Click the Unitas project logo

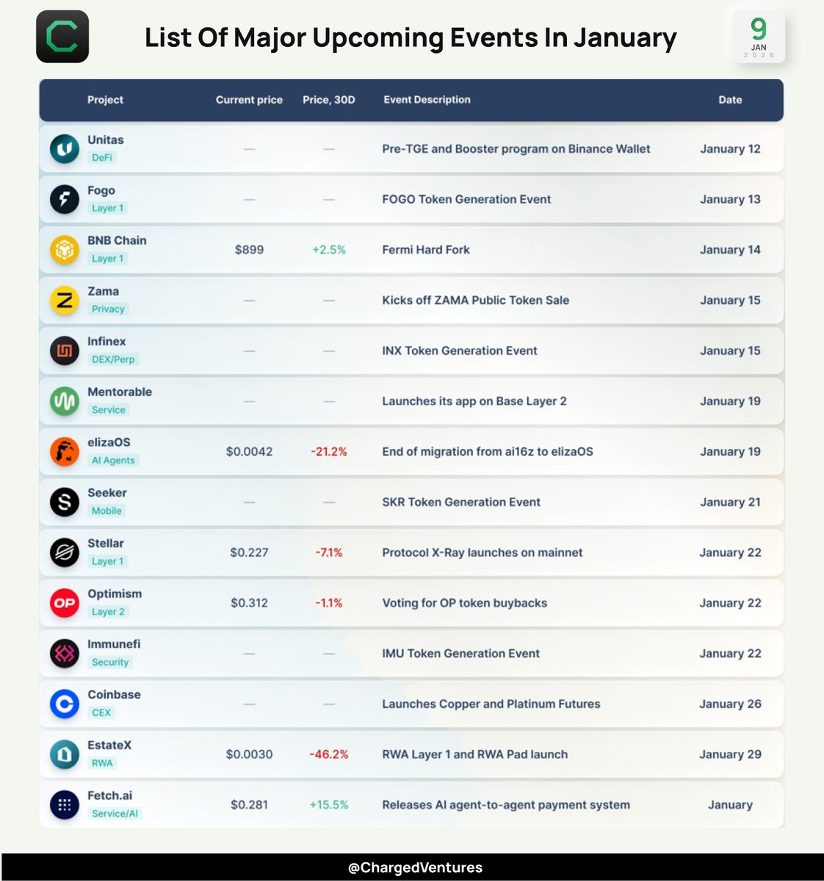tap(65, 149)
